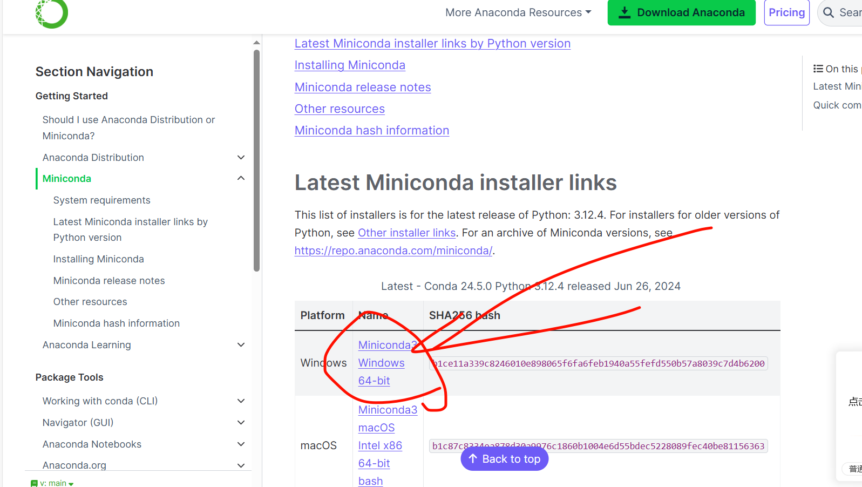Follow Other resources content link
Screen dimensions: 862x487
click(340, 109)
